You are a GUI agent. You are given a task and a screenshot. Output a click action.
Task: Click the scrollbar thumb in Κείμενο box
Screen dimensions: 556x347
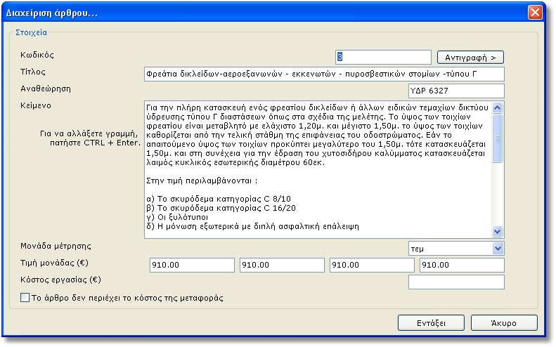coord(498,137)
